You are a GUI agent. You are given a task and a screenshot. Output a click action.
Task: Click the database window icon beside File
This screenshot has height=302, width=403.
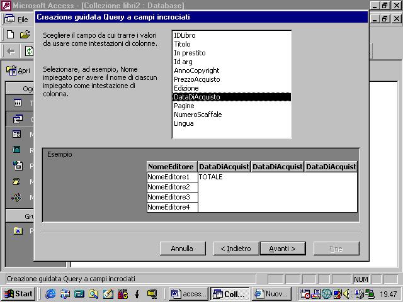[x=9, y=19]
